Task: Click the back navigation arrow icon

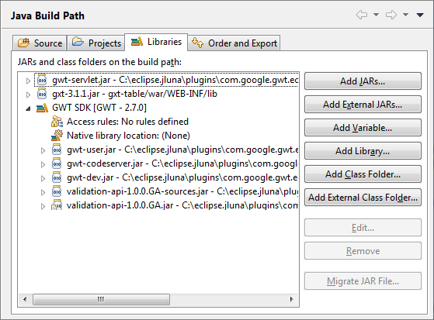Action: [362, 15]
